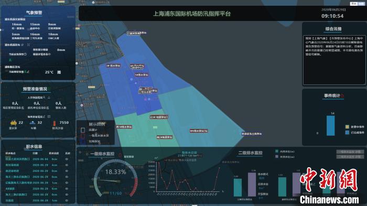Click the red icon beside 事件统计 title
The width and height of the screenshot is (367, 206).
click(342, 96)
